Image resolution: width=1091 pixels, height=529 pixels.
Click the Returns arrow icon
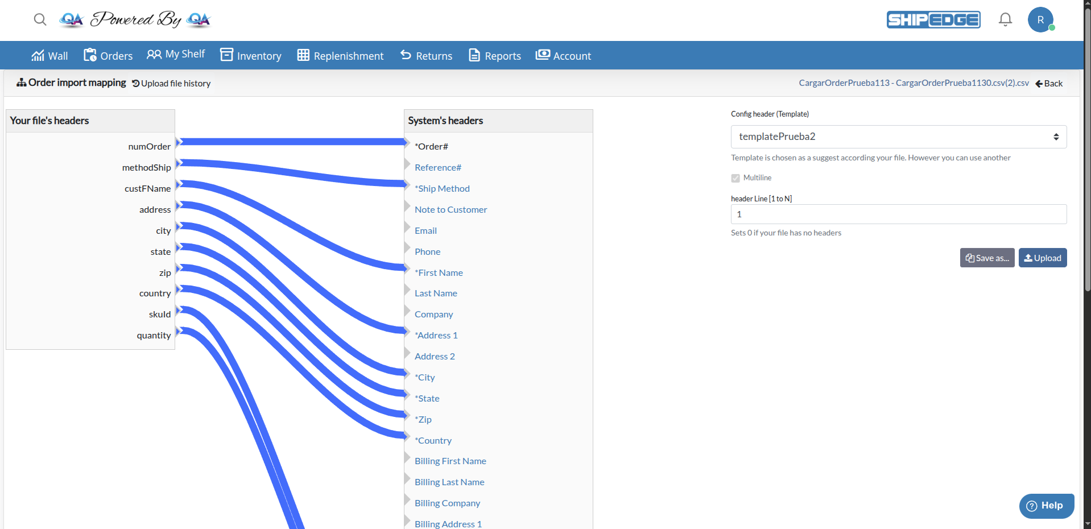click(406, 55)
